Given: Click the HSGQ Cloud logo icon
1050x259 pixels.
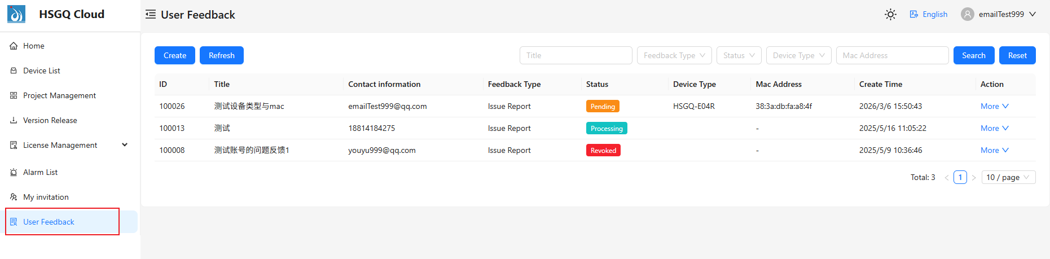Looking at the screenshot, I should [16, 14].
